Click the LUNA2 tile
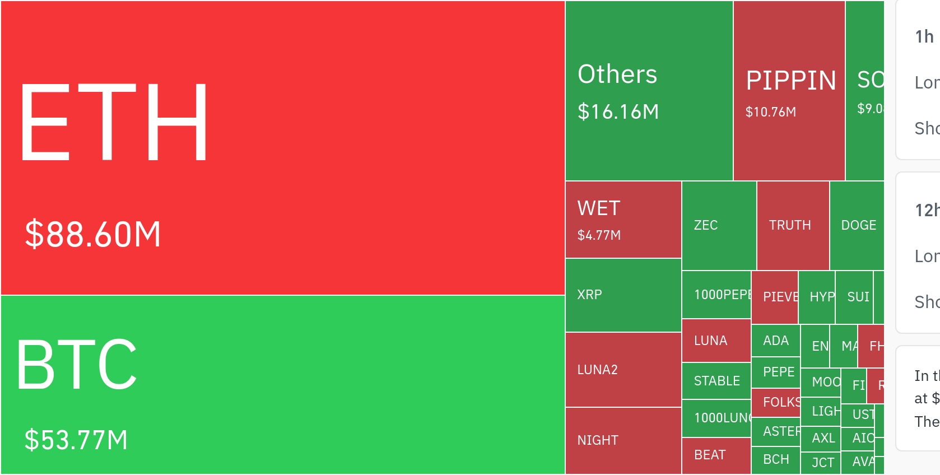This screenshot has height=475, width=940. point(623,370)
